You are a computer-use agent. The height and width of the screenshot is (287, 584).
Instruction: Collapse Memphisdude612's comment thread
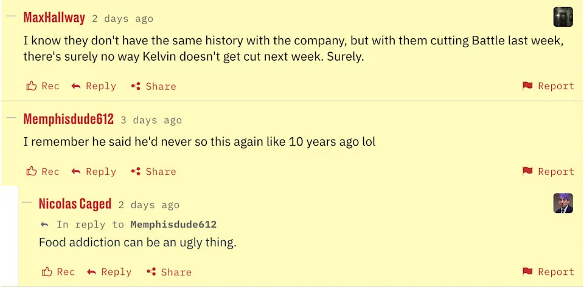coord(11,118)
